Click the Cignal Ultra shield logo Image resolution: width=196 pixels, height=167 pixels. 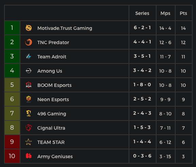[29, 128]
